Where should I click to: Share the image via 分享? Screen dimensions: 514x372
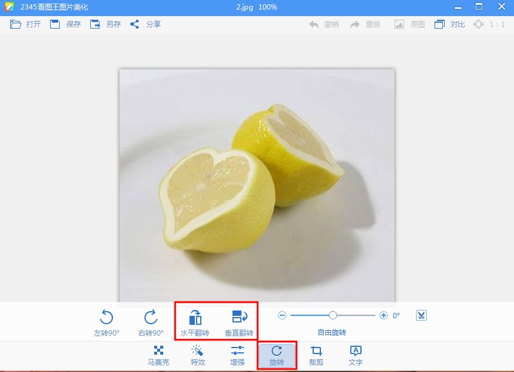click(145, 24)
